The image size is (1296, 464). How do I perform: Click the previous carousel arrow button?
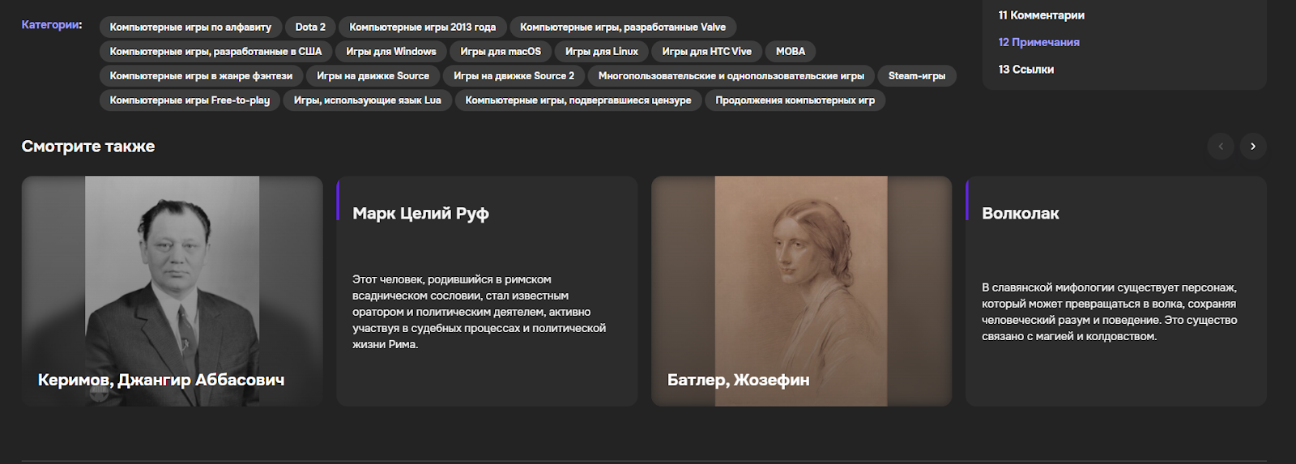[x=1221, y=147]
